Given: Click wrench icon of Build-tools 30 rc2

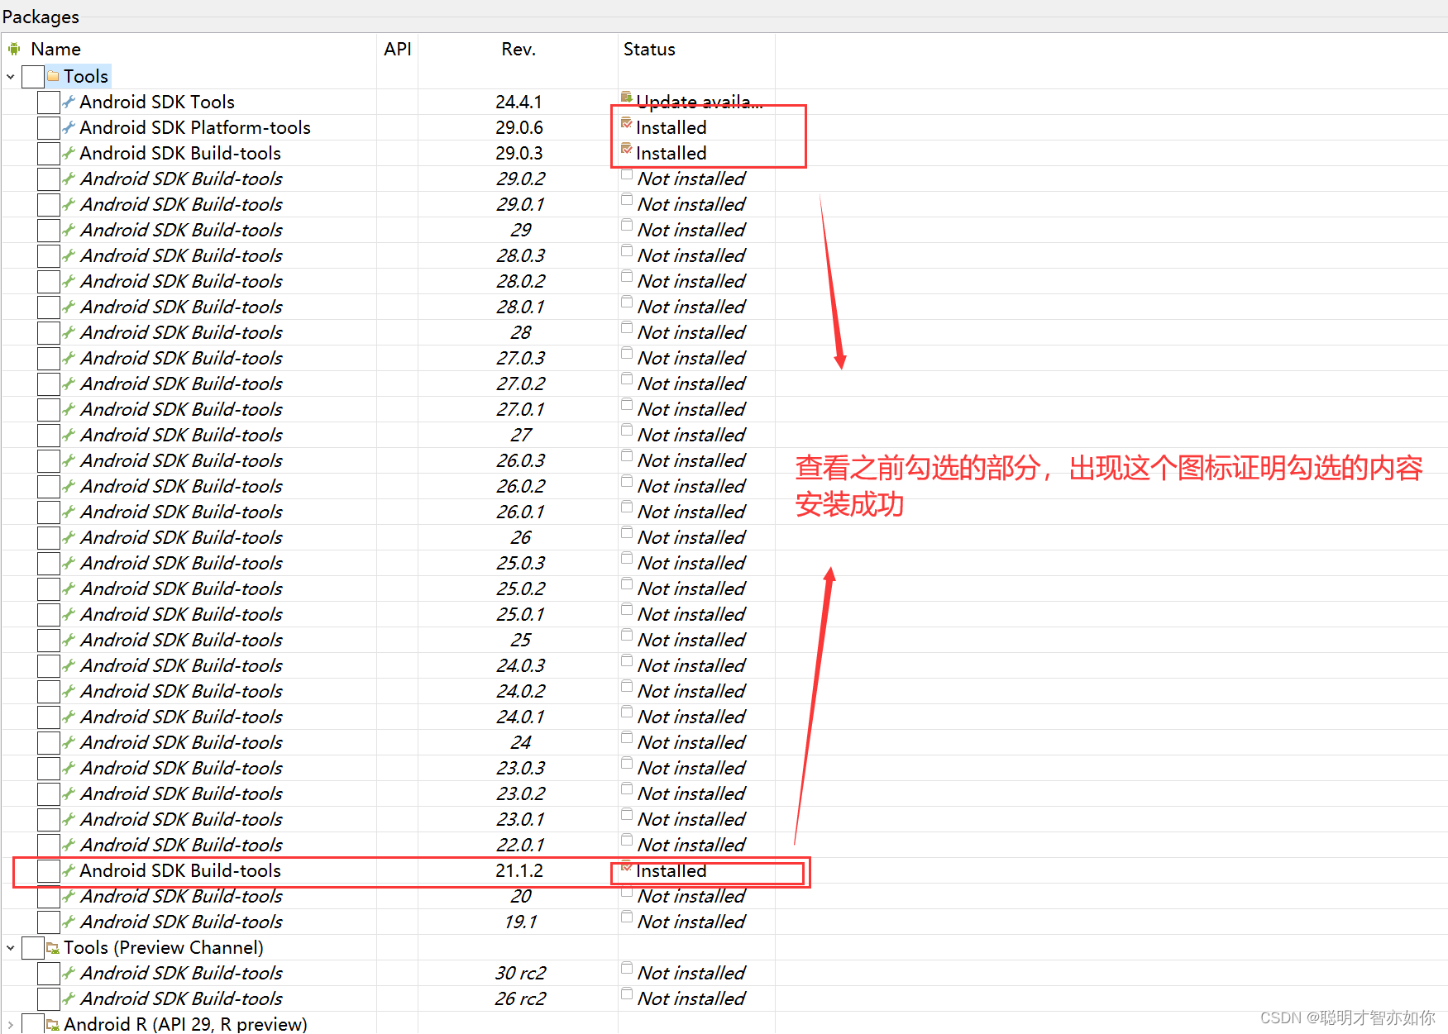Looking at the screenshot, I should 69,973.
